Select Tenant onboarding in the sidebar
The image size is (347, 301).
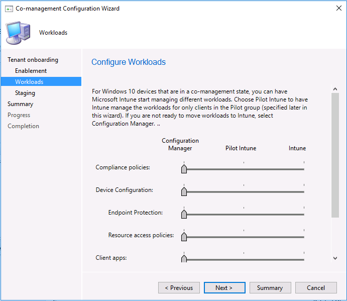tap(33, 60)
